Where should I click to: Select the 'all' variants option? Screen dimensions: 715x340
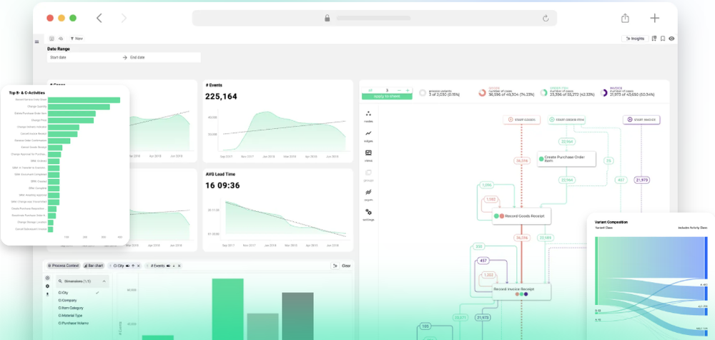pos(370,90)
